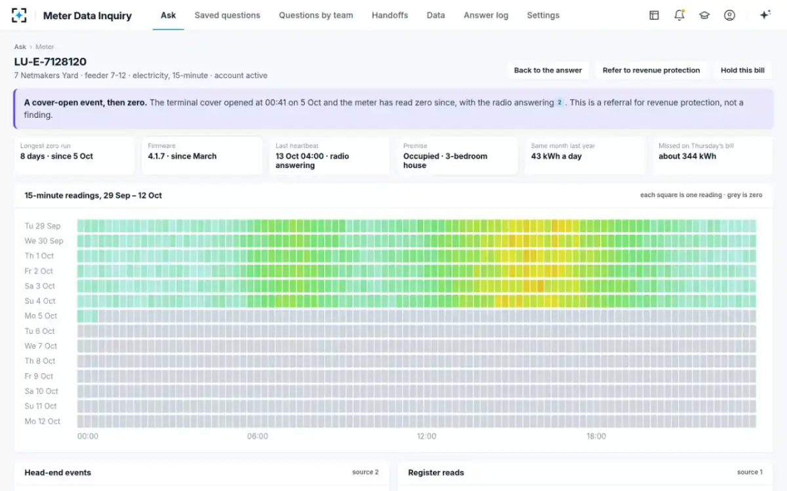Viewport: 787px width, 491px height.
Task: Open the source 1 link on Register reads
Action: point(750,472)
